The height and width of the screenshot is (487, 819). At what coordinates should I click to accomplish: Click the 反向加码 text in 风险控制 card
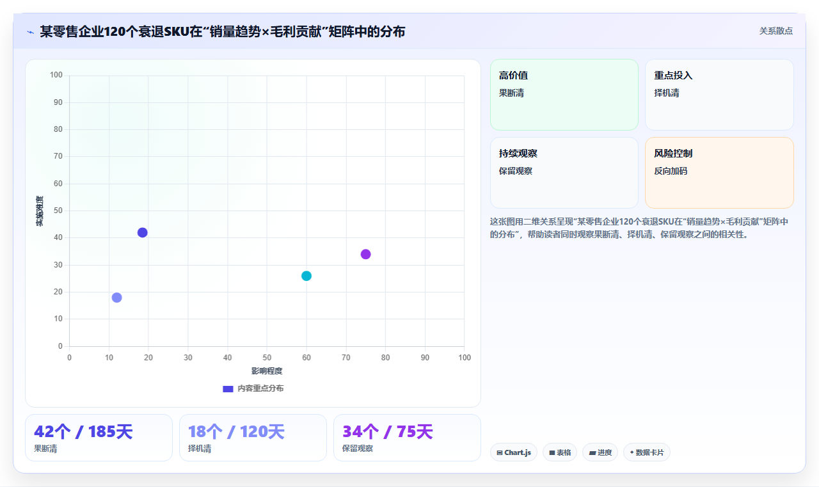pos(671,171)
